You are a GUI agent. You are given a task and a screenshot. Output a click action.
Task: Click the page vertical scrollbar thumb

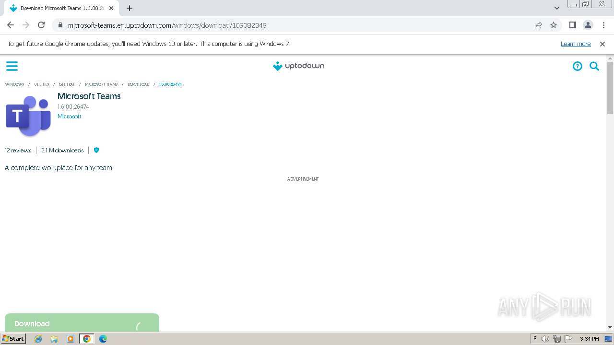(610, 88)
